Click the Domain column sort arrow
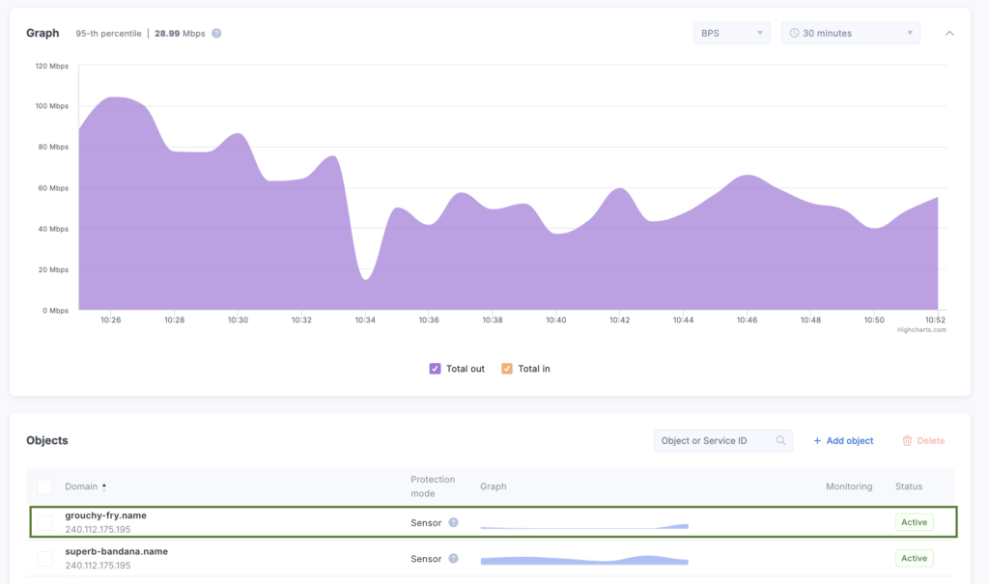This screenshot has width=989, height=584. 104,487
